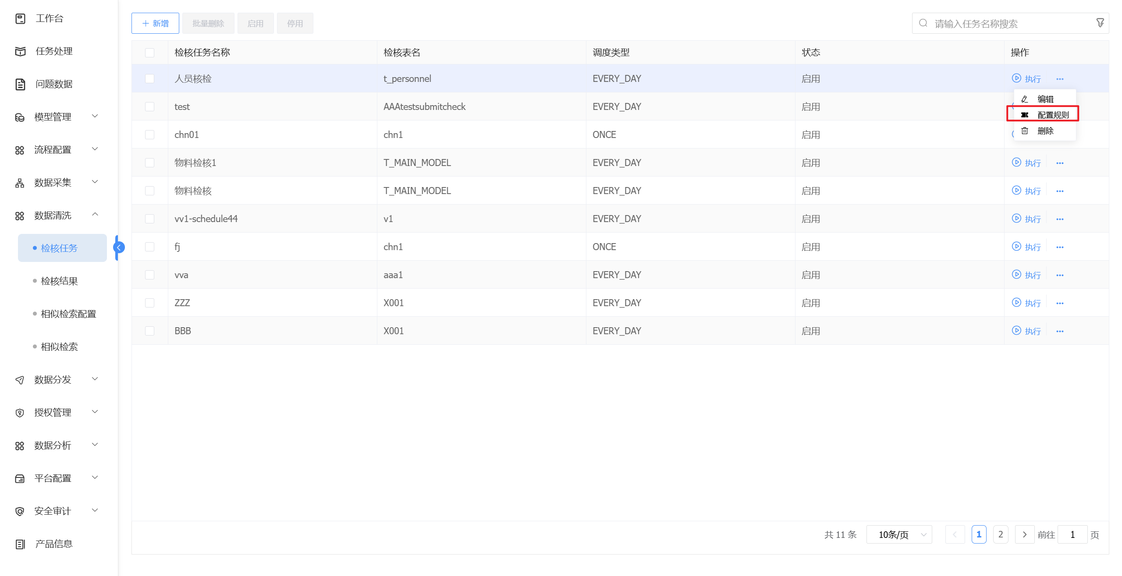The width and height of the screenshot is (1122, 576).
Task: Go to page 2 in pagination
Action: (x=1000, y=534)
